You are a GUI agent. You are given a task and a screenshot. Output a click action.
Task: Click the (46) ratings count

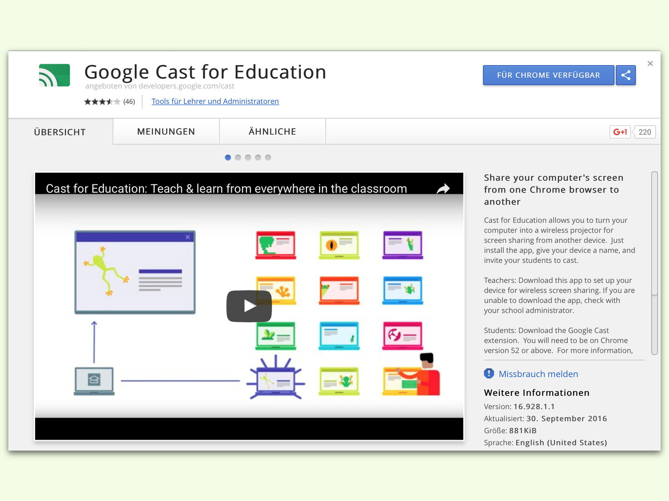click(129, 101)
